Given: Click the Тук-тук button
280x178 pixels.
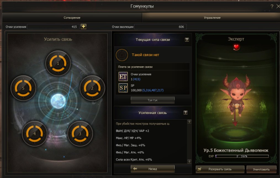Looking at the screenshot, I should 153,100.
